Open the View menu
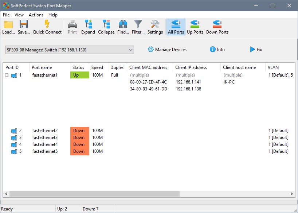 click(x=19, y=15)
